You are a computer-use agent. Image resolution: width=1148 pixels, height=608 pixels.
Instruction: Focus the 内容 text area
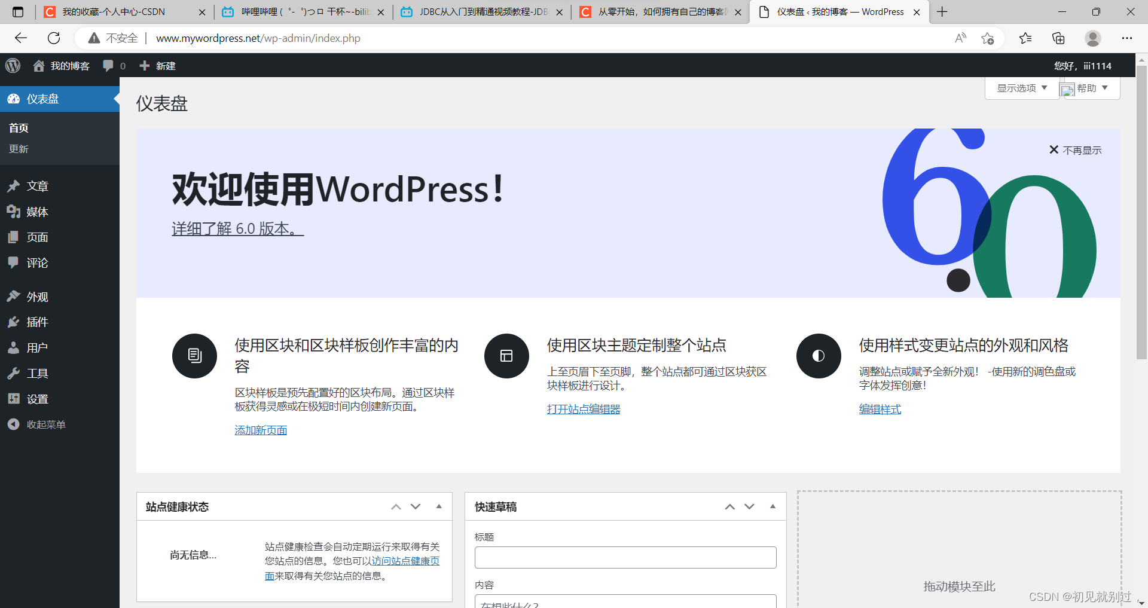(625, 601)
